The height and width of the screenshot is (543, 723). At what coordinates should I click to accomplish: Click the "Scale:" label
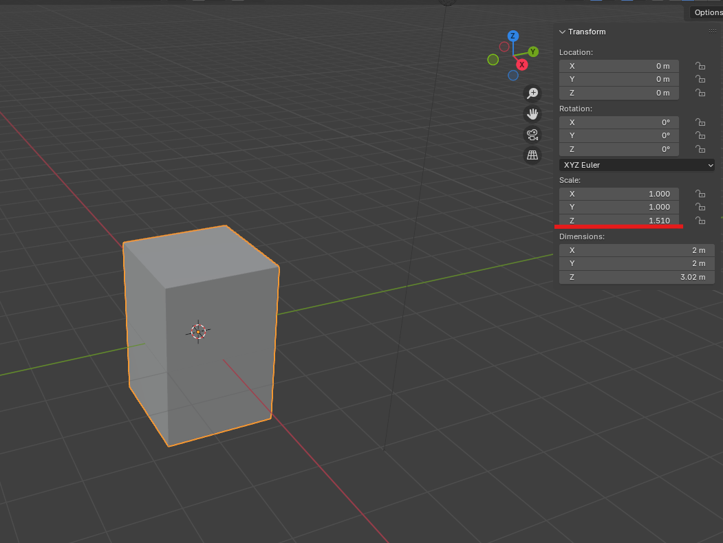(570, 180)
